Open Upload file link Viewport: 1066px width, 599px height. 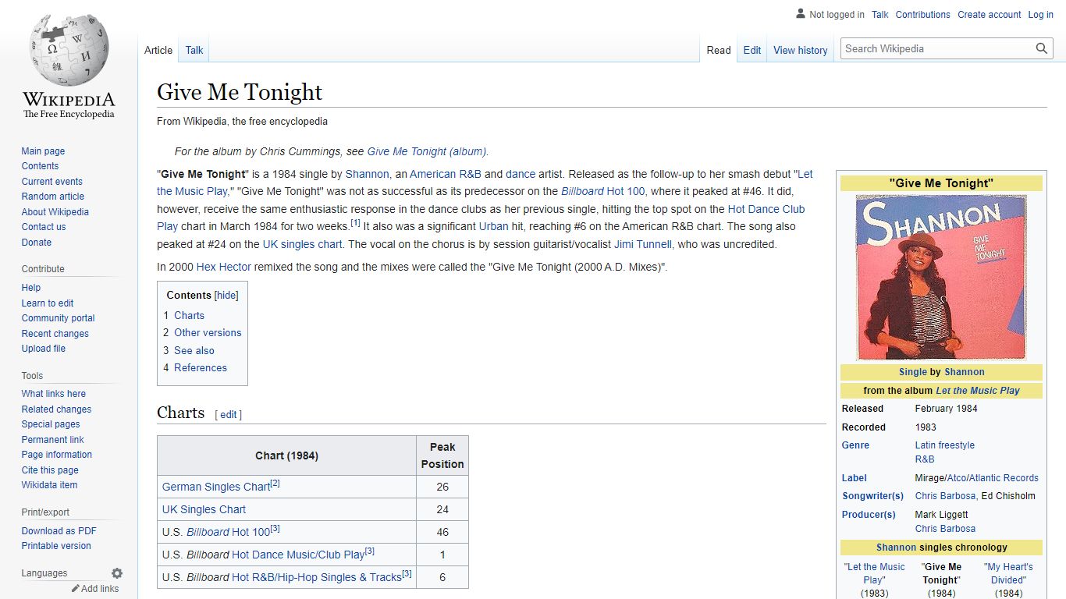click(44, 349)
